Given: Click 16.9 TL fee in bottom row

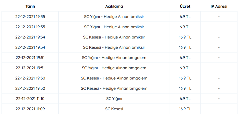Looking at the screenshot, I should pos(185,109).
